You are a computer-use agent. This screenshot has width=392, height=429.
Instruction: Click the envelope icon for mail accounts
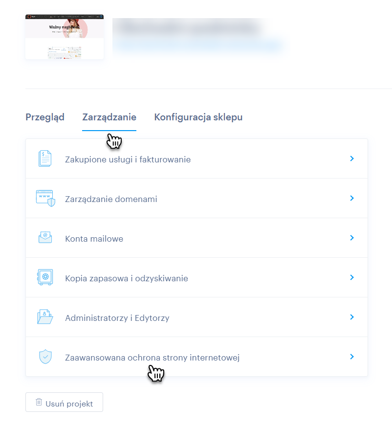45,237
